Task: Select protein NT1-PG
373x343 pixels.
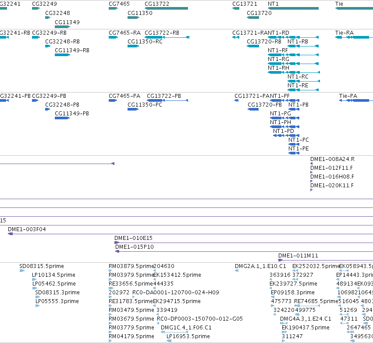Action: [280, 114]
